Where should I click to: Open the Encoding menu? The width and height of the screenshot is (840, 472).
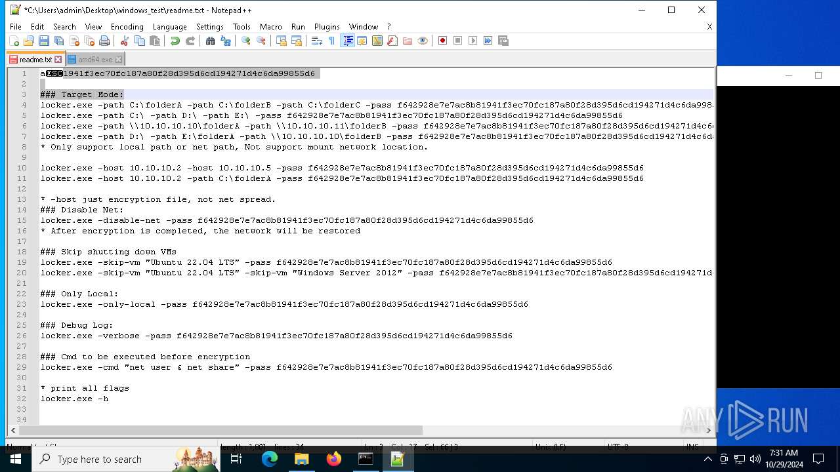point(127,27)
